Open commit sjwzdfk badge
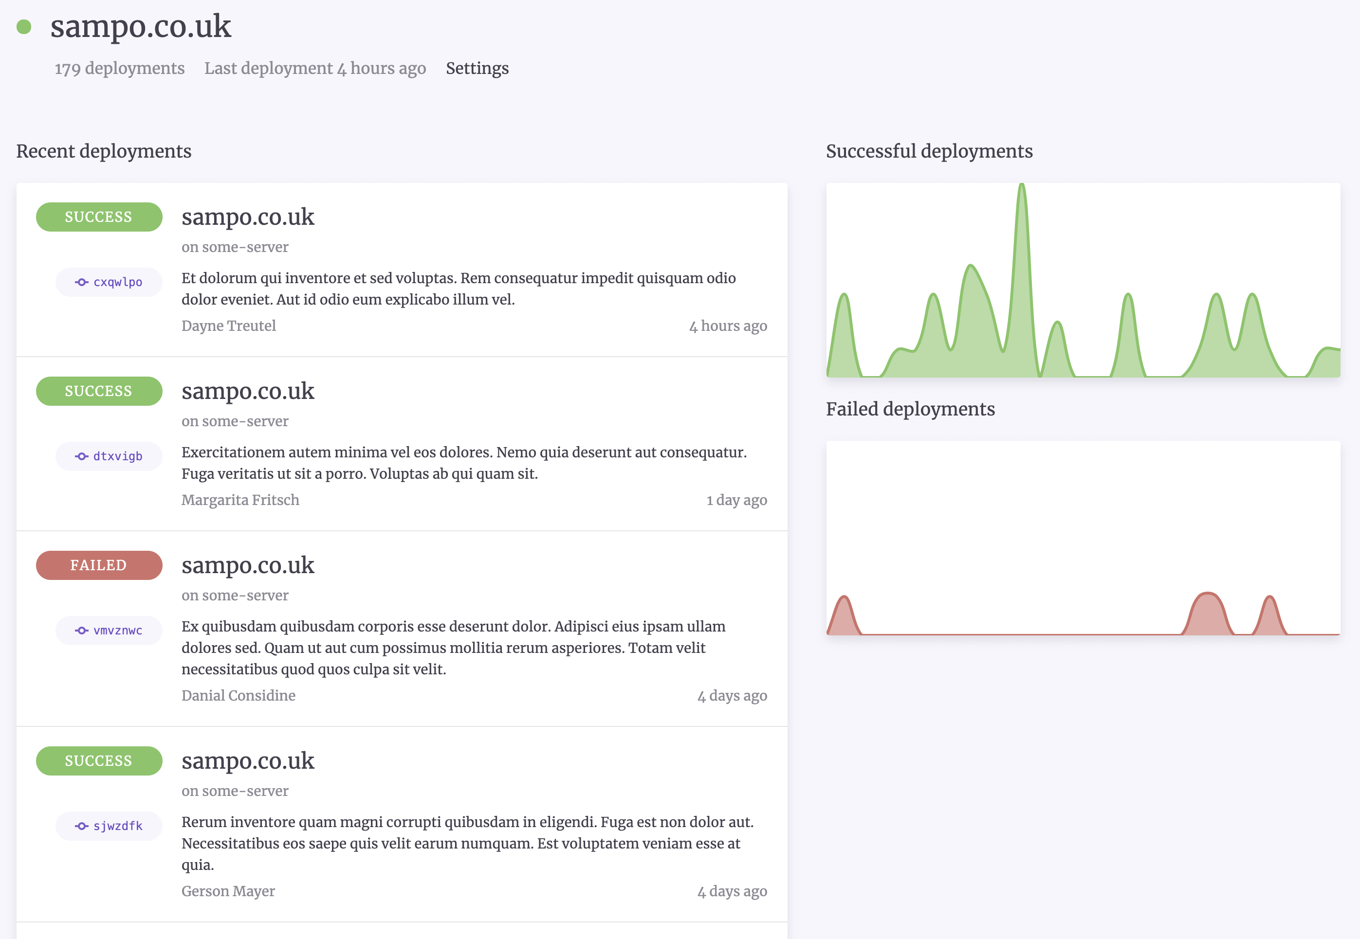 pos(109,826)
